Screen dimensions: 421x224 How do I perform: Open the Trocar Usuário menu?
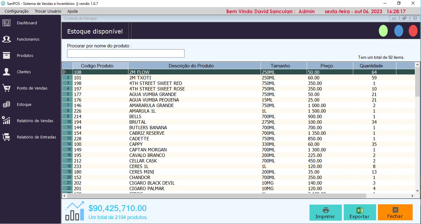(x=47, y=11)
